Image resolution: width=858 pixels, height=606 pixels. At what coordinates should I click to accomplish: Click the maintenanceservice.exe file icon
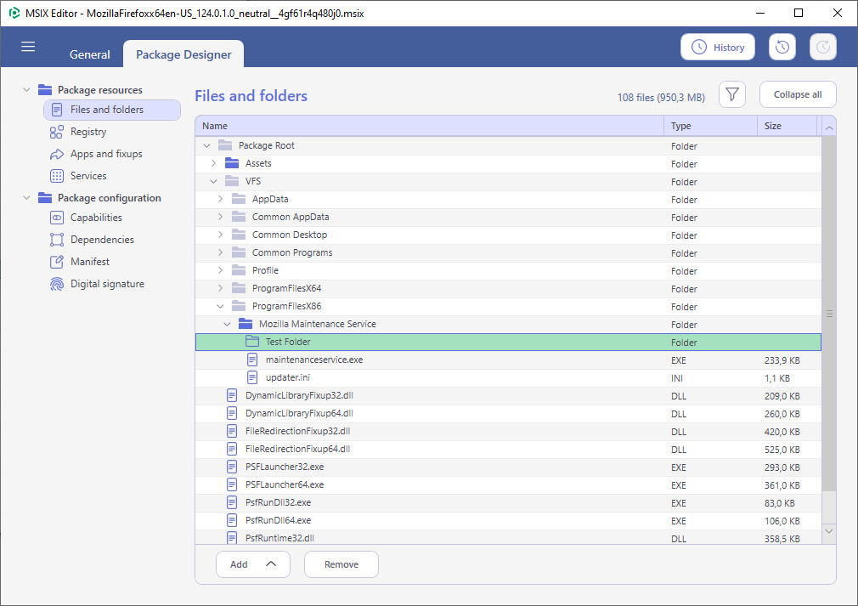click(x=252, y=360)
